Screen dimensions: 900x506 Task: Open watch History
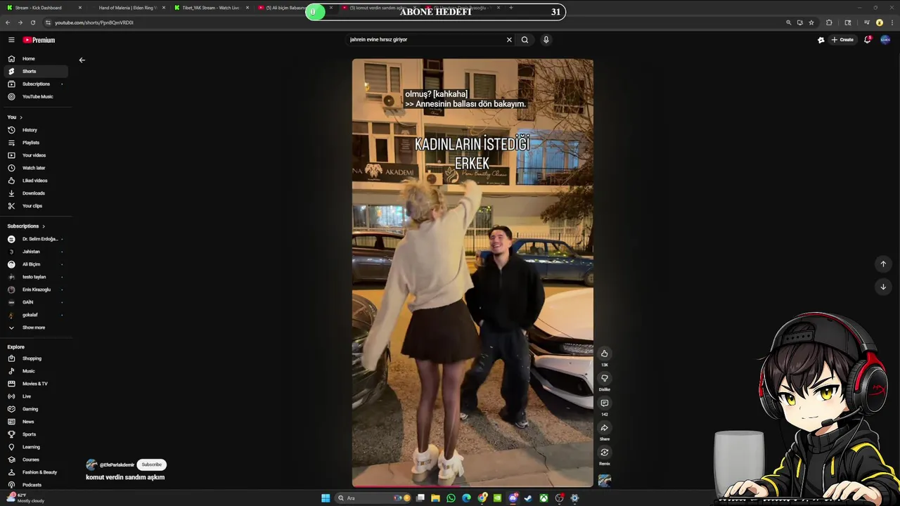pos(35,130)
